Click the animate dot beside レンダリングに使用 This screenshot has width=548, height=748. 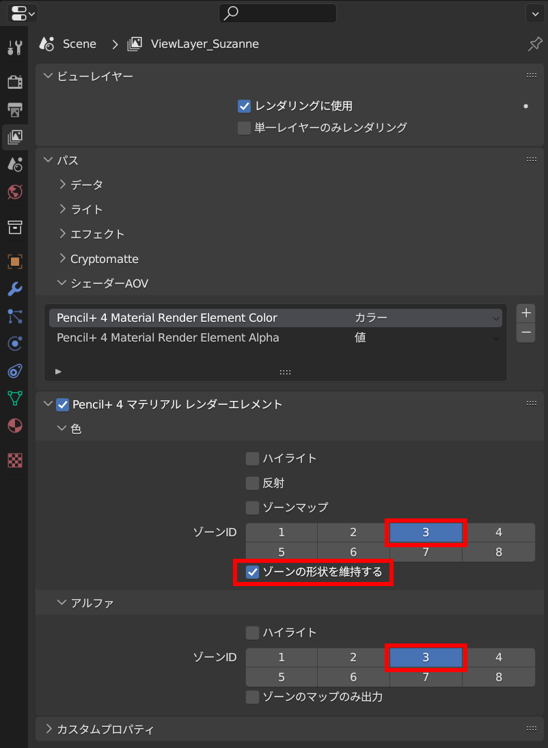(525, 106)
